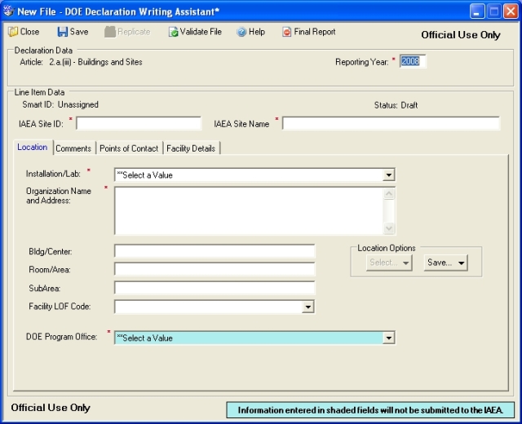Click the SubArea input field

[215, 288]
